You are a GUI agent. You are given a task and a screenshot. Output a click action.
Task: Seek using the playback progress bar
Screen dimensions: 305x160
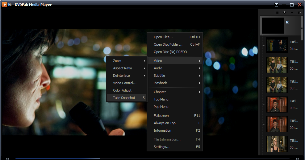(x=152, y=159)
